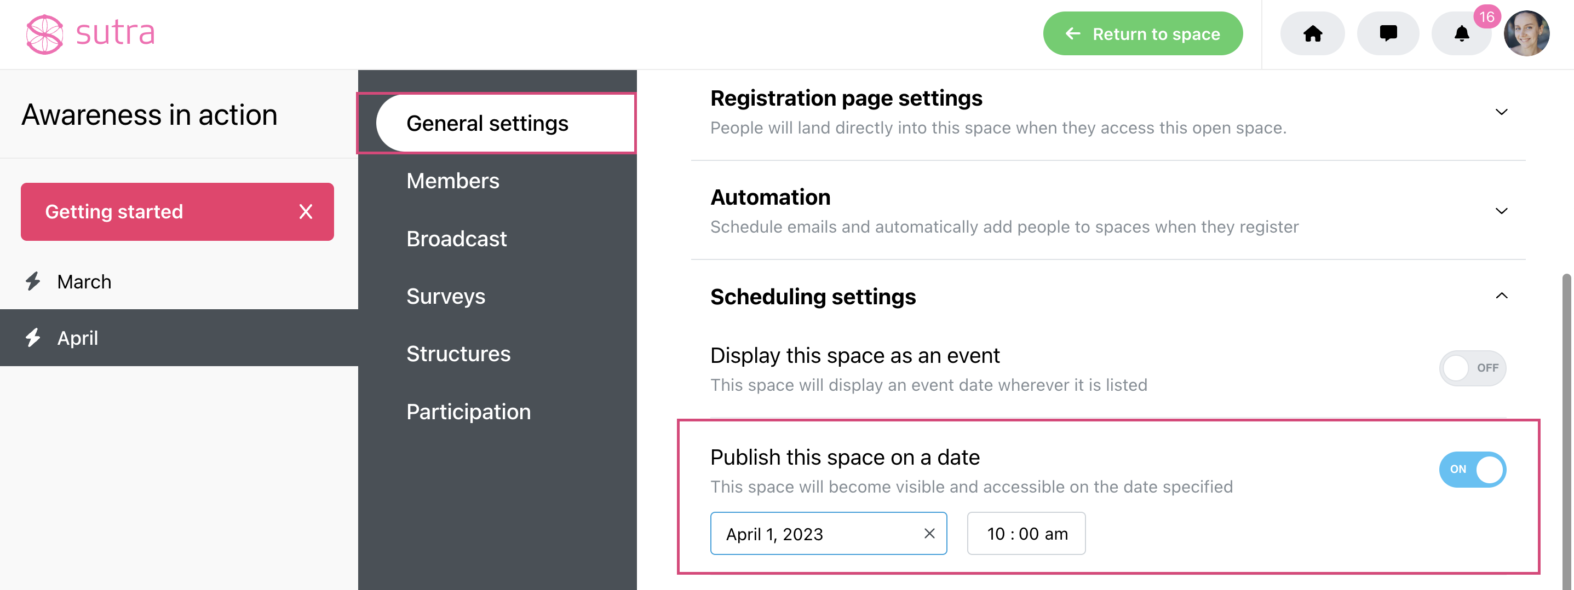This screenshot has width=1574, height=590.
Task: Click the Registration page settings heading
Action: click(x=846, y=98)
